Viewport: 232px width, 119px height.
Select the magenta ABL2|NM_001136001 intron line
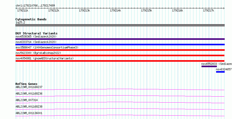[120, 115]
